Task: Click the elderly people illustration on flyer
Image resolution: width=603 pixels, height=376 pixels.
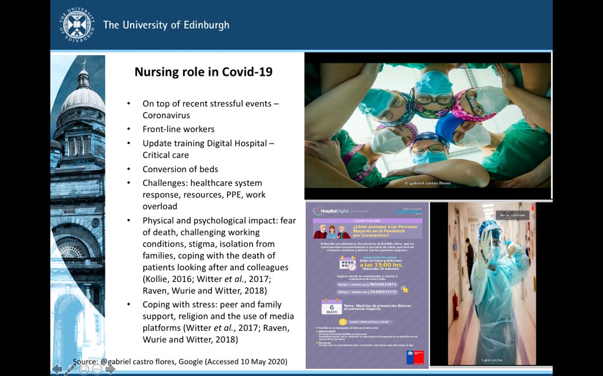Action: click(x=332, y=231)
